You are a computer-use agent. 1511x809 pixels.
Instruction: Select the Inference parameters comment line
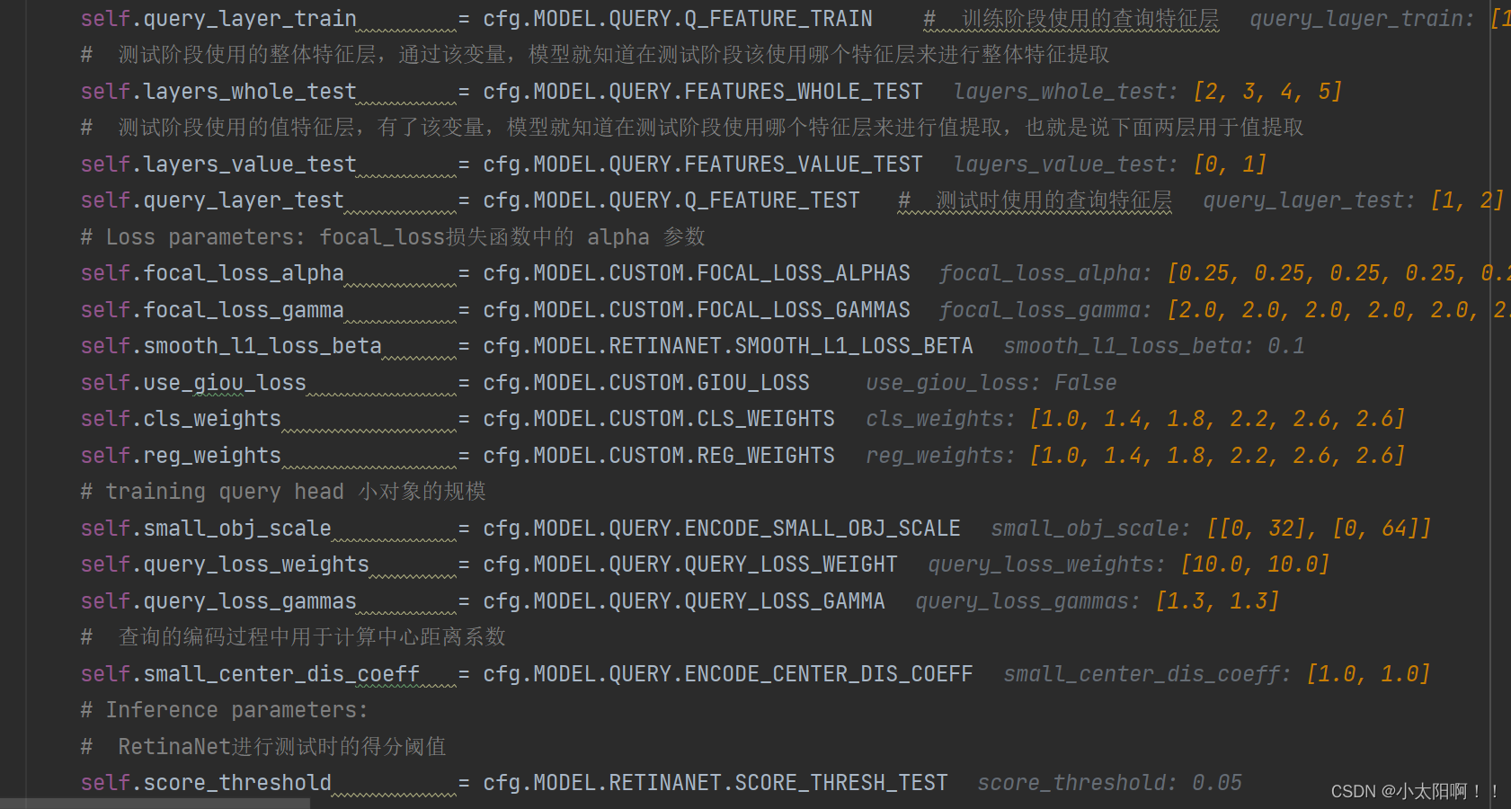coord(222,709)
